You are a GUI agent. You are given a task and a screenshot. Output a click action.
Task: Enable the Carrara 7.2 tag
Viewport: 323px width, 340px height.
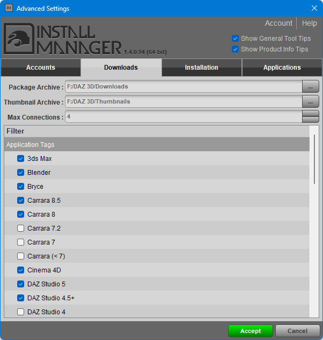pos(21,228)
